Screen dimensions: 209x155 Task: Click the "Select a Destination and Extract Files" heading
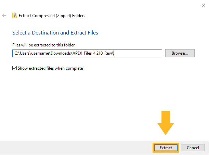click(55, 33)
